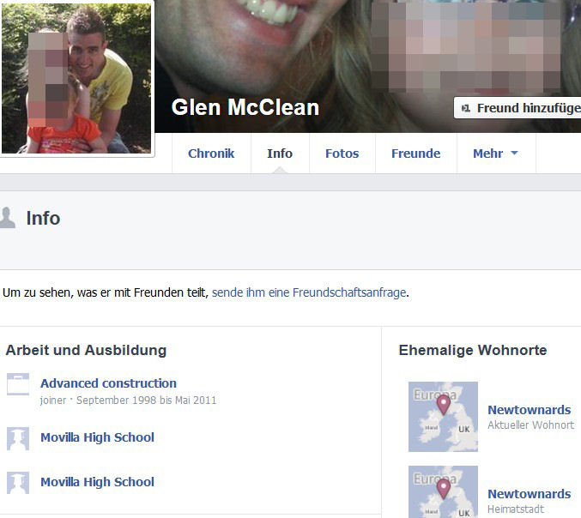
Task: Click the Freund hinzufügen button
Action: (x=517, y=108)
